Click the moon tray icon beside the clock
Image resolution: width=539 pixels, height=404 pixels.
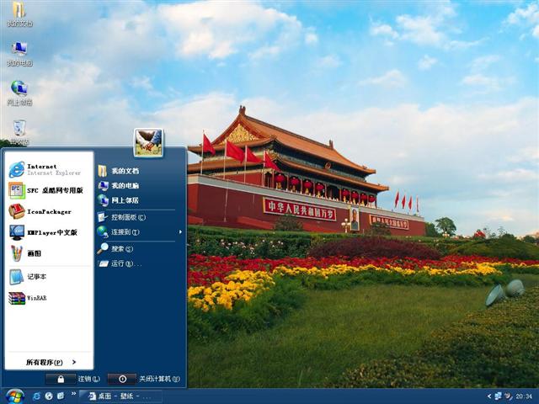[x=509, y=396]
